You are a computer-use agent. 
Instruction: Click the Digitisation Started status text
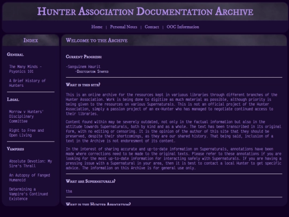[92, 72]
